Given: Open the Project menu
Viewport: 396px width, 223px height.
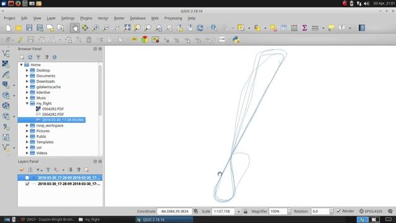Looking at the screenshot, I should point(9,18).
